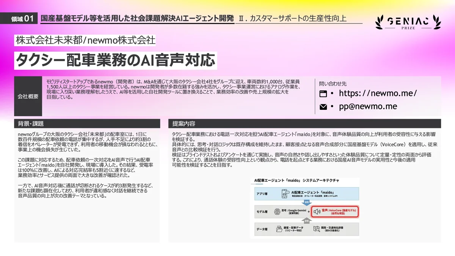Click the folder icon beside 顧客・配車データ
Screen dimensions: 455x256
[279, 229]
